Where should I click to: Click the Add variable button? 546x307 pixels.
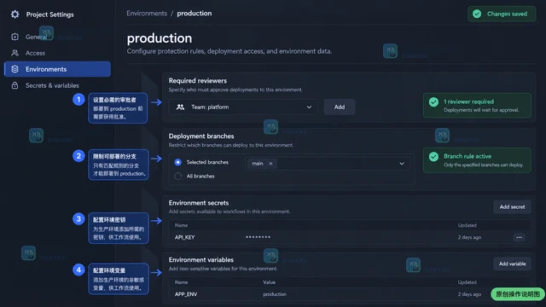tap(512, 264)
